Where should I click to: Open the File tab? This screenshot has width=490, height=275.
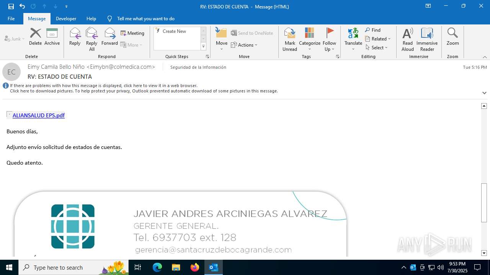click(x=11, y=18)
